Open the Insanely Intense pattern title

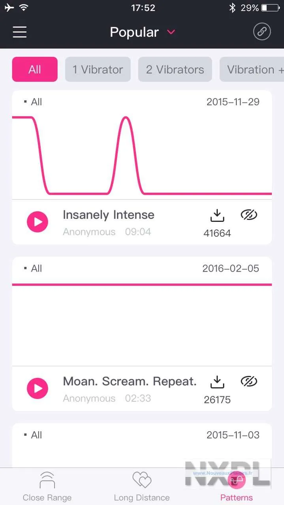[109, 215]
